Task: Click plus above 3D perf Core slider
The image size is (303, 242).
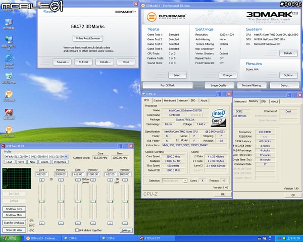Action: pos(110,179)
